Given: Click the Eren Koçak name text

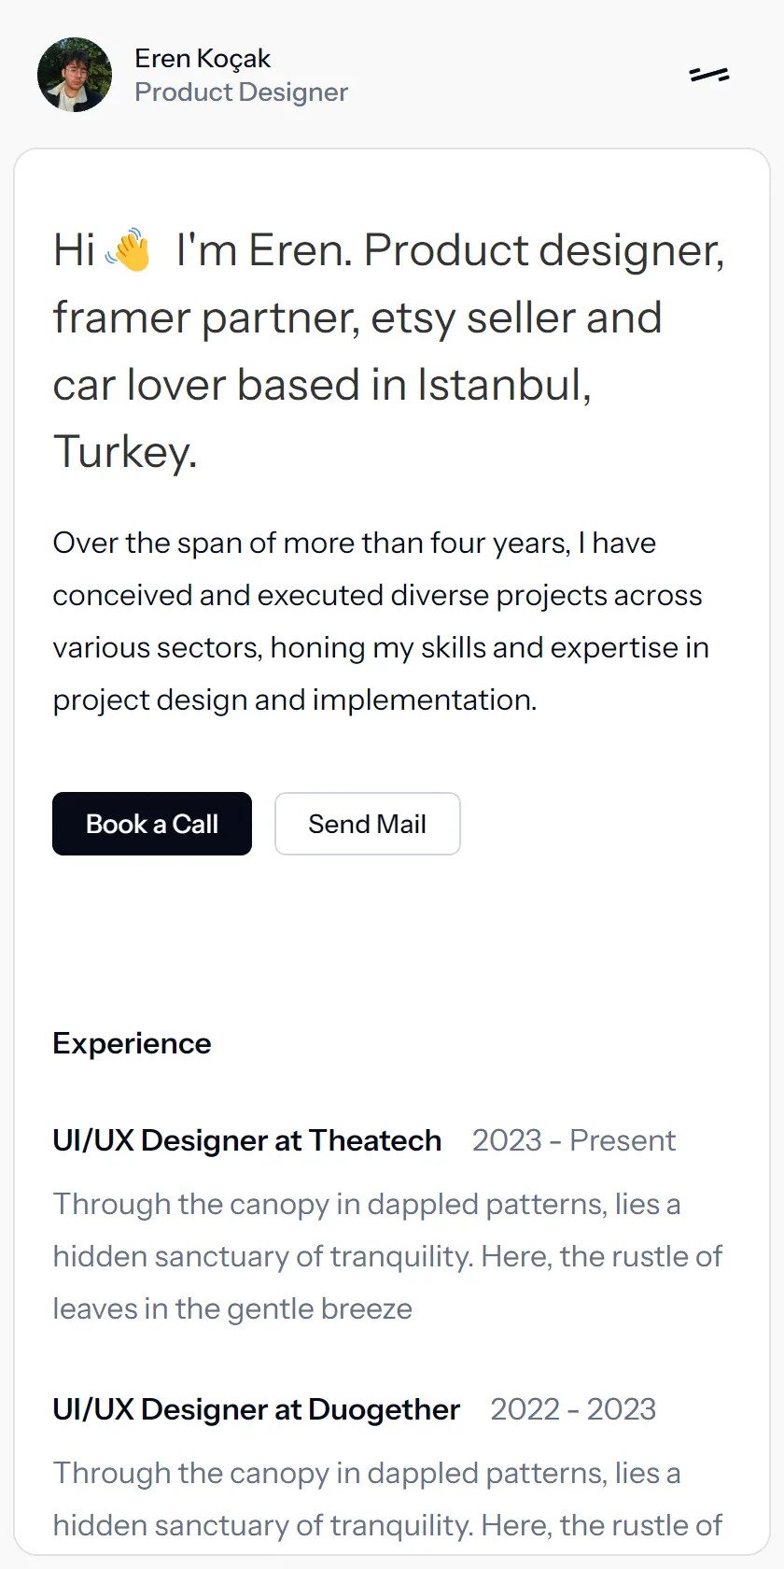Looking at the screenshot, I should click(203, 58).
